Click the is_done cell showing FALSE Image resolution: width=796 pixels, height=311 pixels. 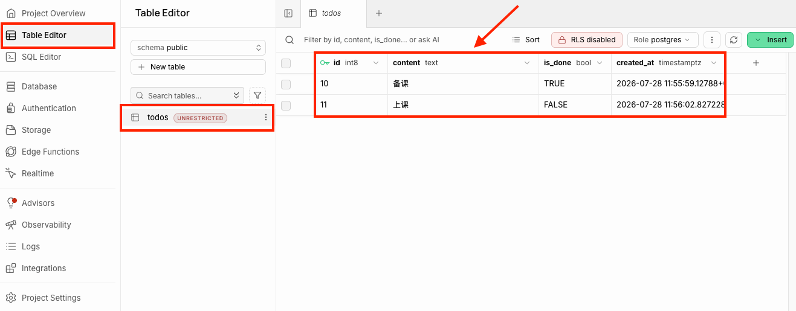pyautogui.click(x=575, y=104)
